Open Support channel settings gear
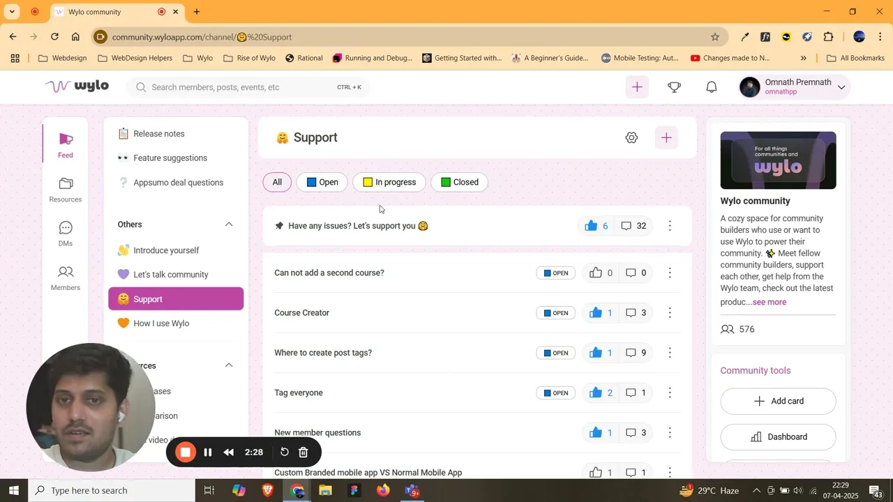Viewport: 893px width, 502px height. (x=631, y=138)
